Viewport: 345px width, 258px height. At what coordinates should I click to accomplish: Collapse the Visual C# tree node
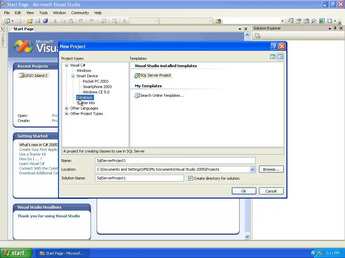[x=66, y=65]
